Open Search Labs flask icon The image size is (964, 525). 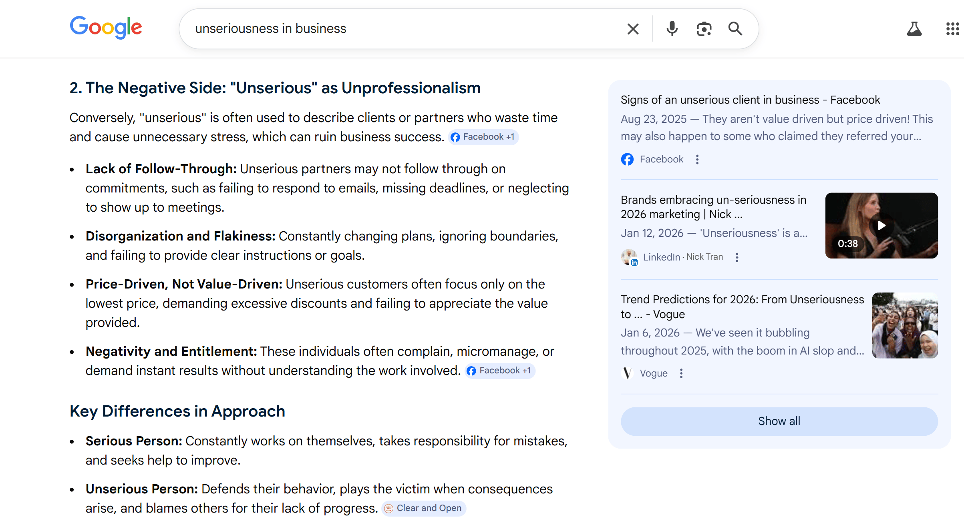click(x=914, y=29)
